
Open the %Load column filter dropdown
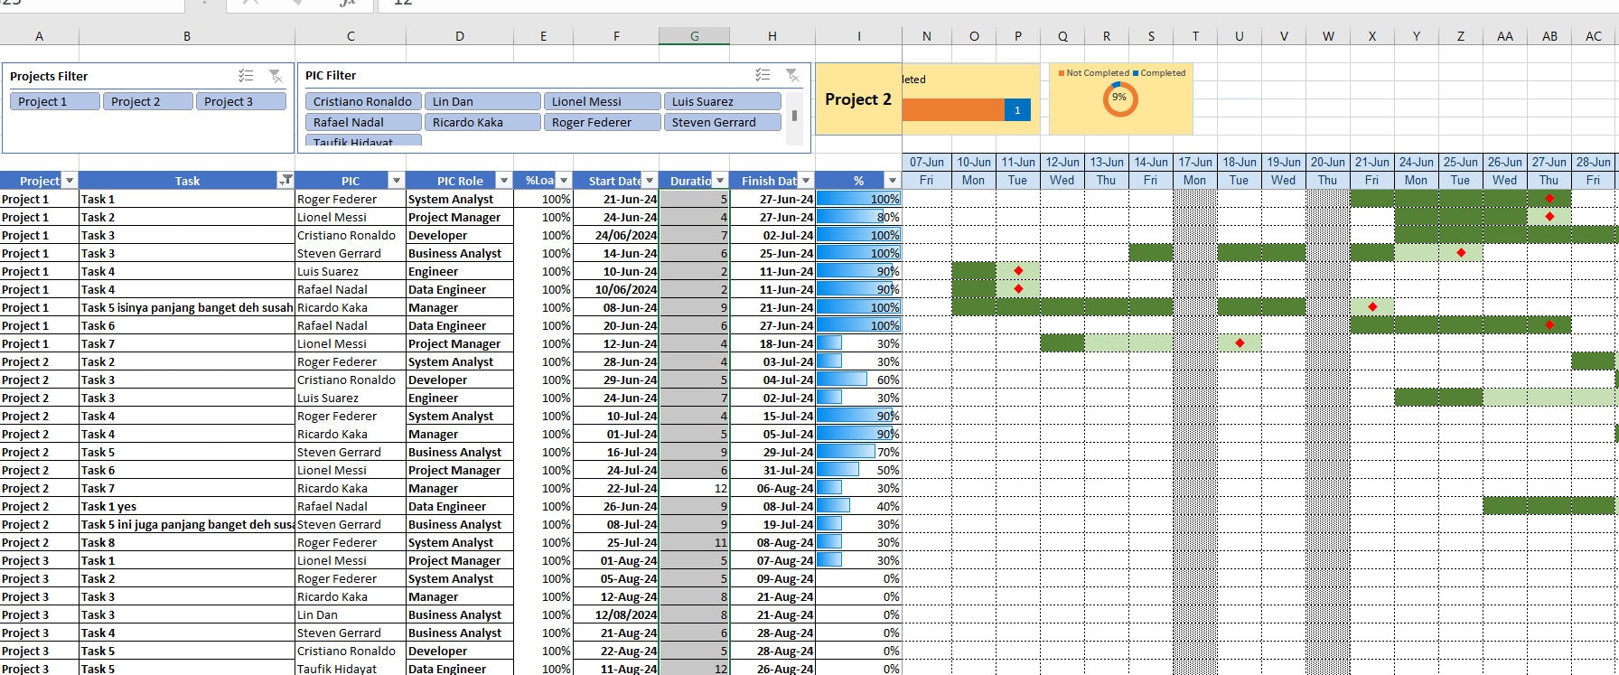pyautogui.click(x=564, y=181)
